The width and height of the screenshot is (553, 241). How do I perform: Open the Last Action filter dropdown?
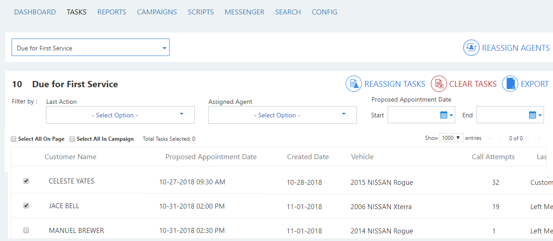[x=120, y=115]
